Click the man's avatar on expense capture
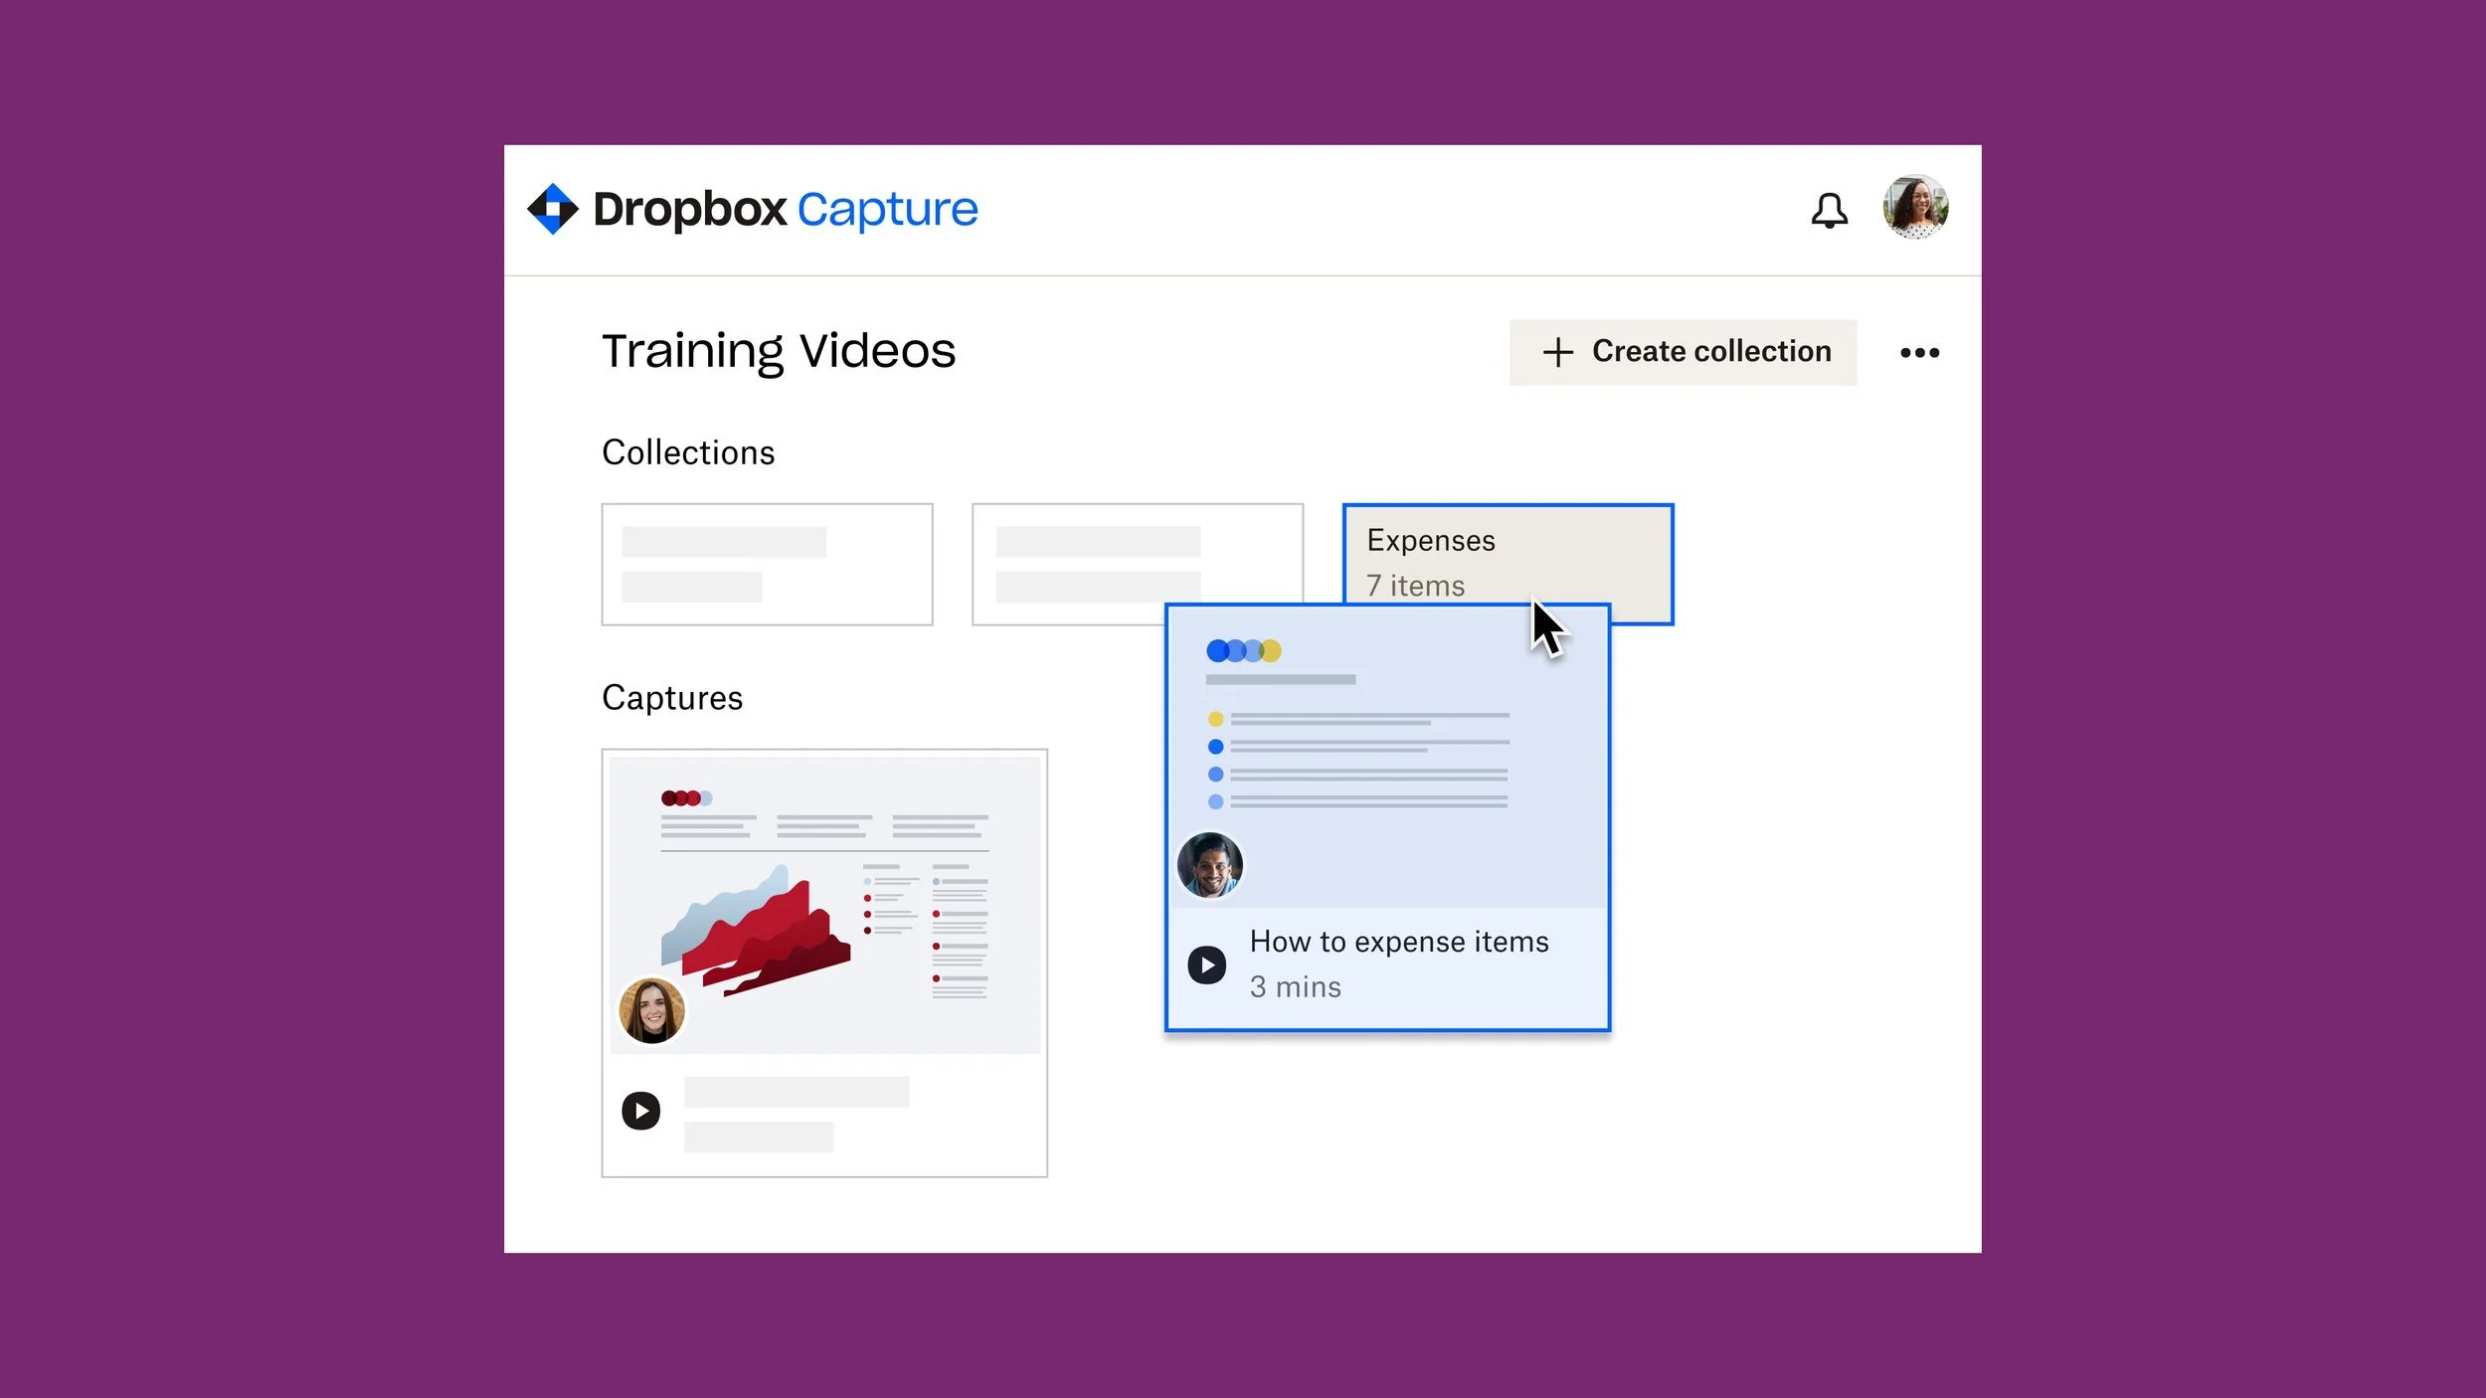The height and width of the screenshot is (1398, 2486). coord(1209,865)
